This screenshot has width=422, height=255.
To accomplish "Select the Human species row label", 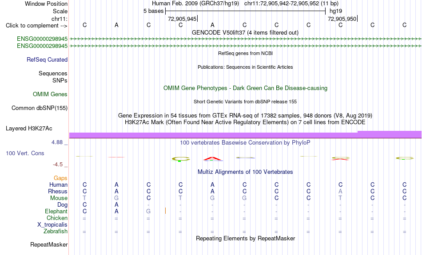I will click(x=58, y=184).
